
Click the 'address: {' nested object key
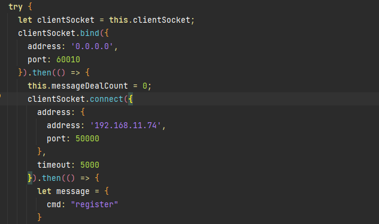pos(61,112)
